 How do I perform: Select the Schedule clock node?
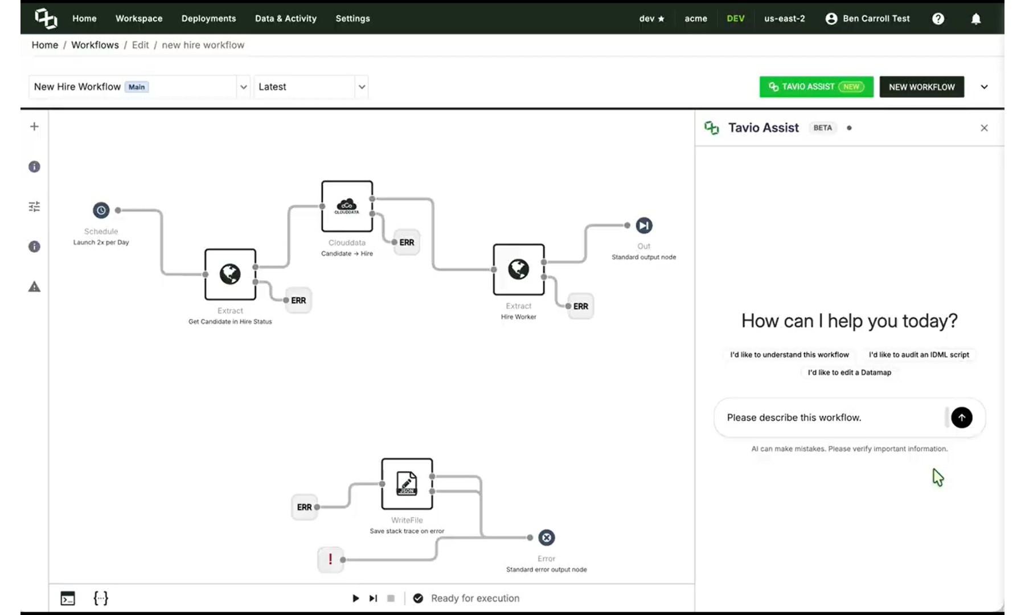tap(101, 210)
